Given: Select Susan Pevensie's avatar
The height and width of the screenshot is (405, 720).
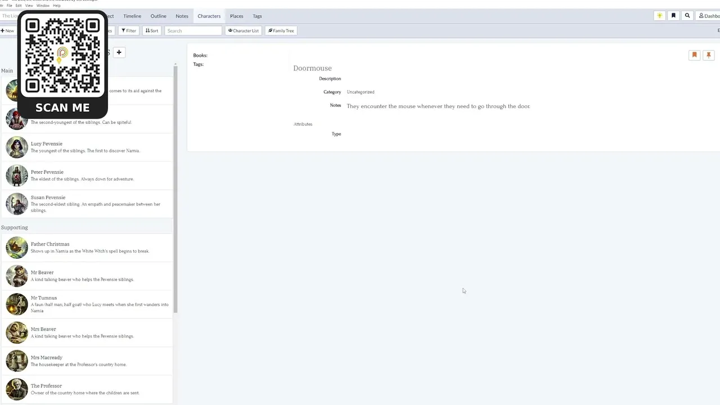Looking at the screenshot, I should pos(17,204).
